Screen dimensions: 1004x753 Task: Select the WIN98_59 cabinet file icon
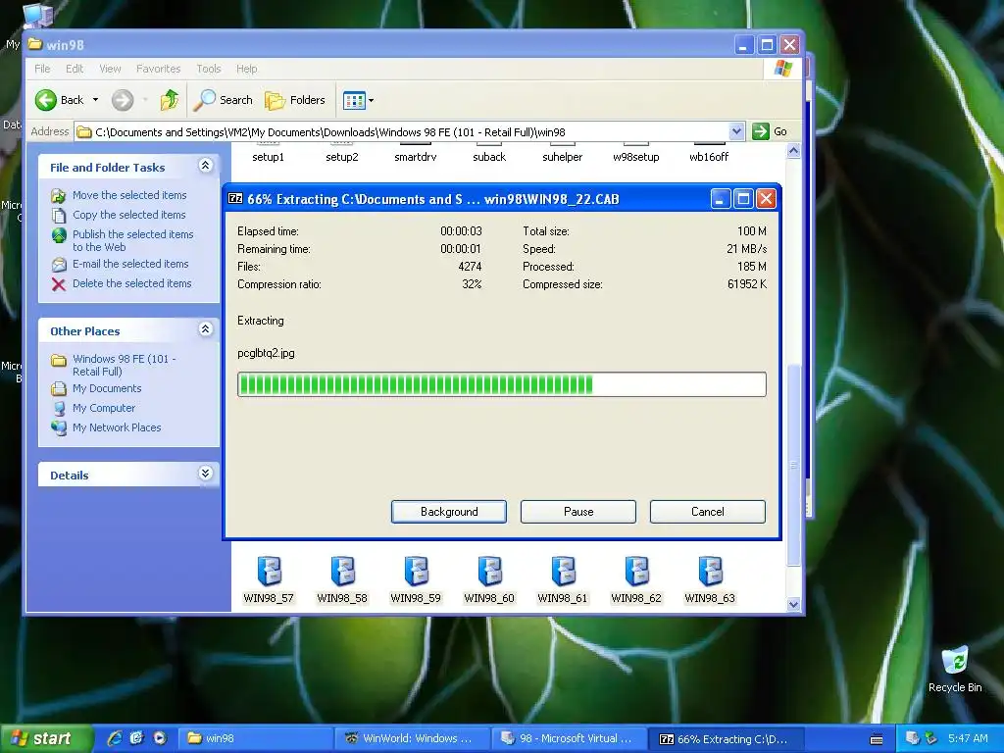pos(416,571)
